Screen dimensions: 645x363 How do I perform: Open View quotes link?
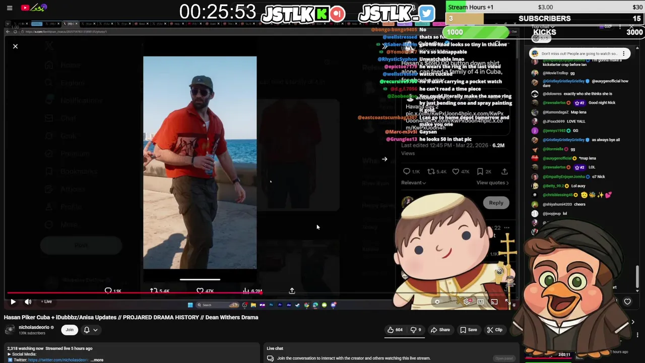point(492,183)
